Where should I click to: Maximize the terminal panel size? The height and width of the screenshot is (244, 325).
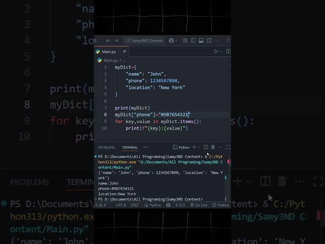click(228, 147)
